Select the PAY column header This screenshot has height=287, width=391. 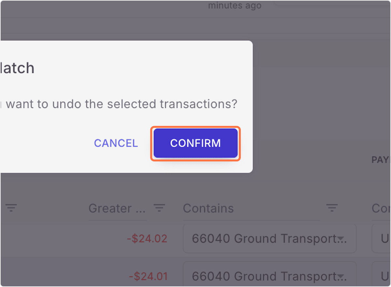pyautogui.click(x=381, y=160)
